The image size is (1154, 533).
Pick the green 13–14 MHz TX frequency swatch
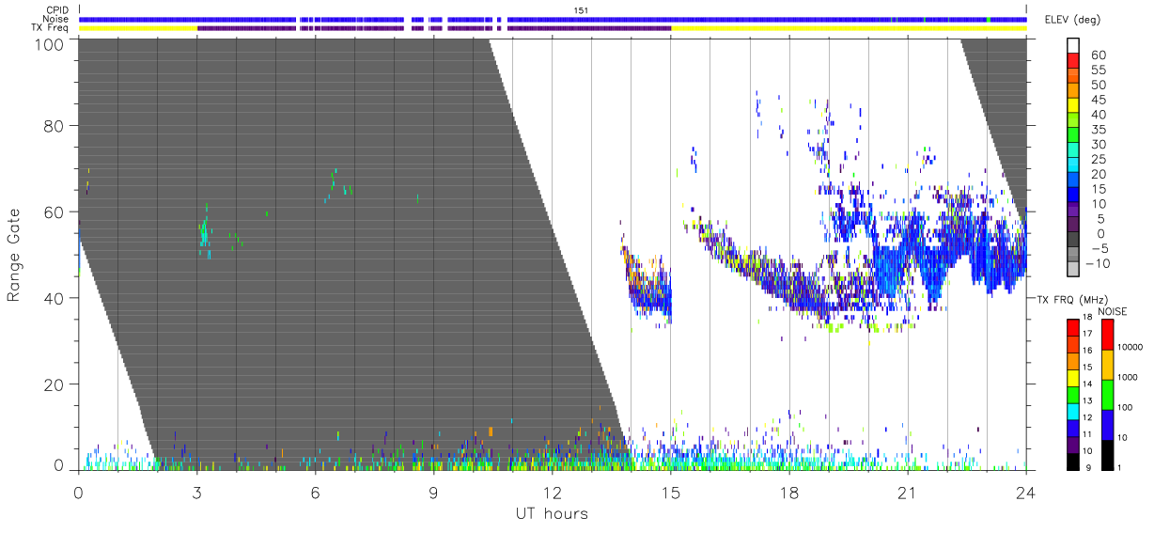[1073, 394]
